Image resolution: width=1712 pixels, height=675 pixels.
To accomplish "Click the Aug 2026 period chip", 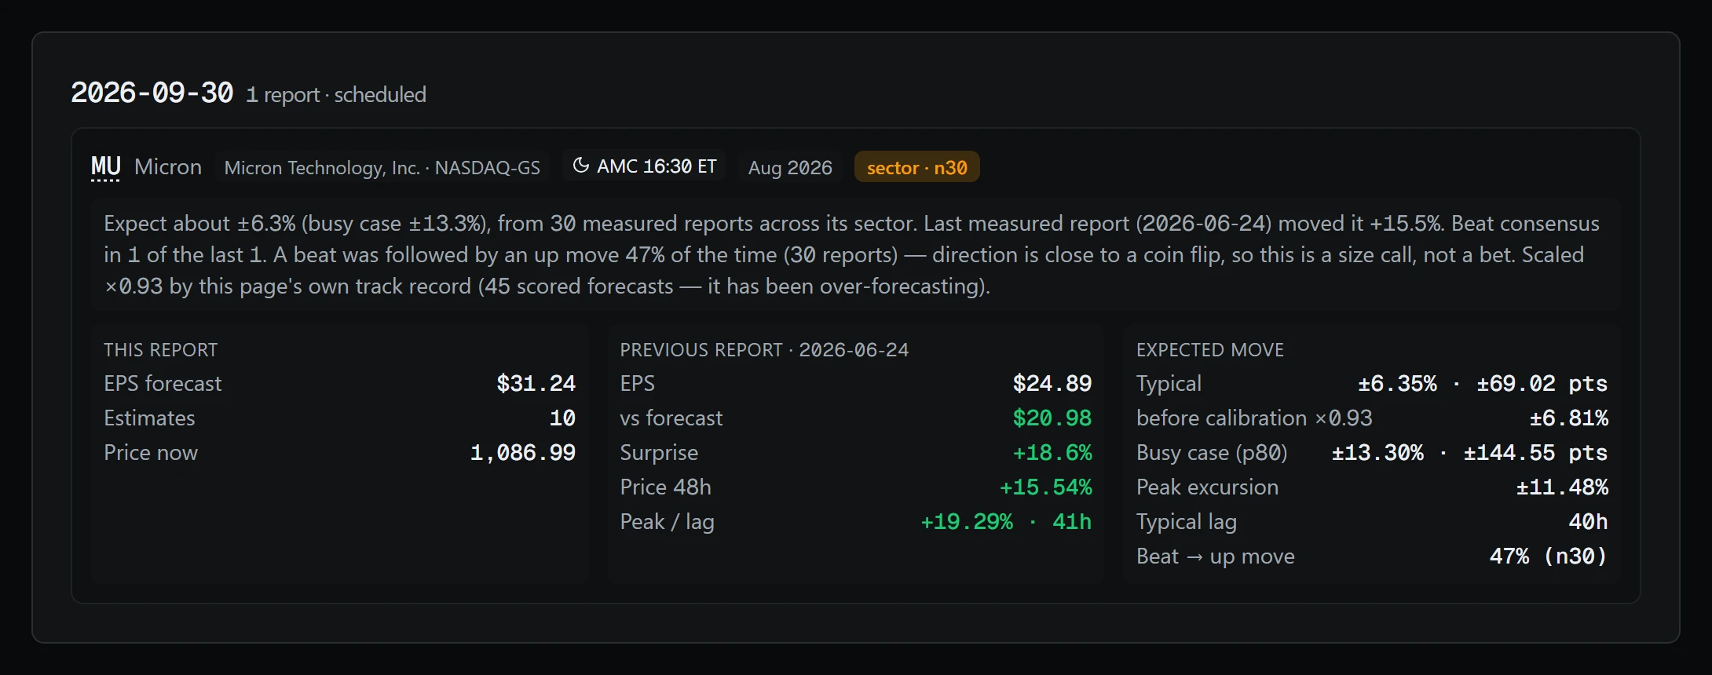I will pos(790,167).
